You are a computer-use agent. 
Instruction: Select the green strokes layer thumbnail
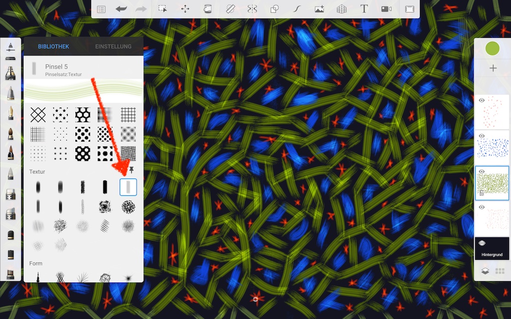click(x=493, y=183)
